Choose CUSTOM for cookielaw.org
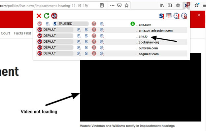Image resolution: width=206 pixels, height=131 pixels. [x=102, y=42]
